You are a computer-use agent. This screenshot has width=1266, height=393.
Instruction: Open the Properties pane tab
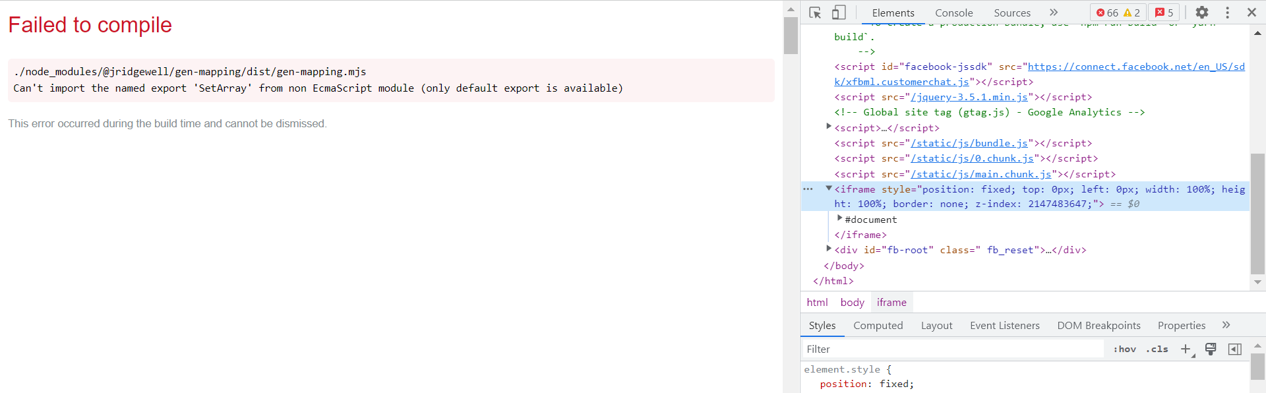coord(1182,325)
